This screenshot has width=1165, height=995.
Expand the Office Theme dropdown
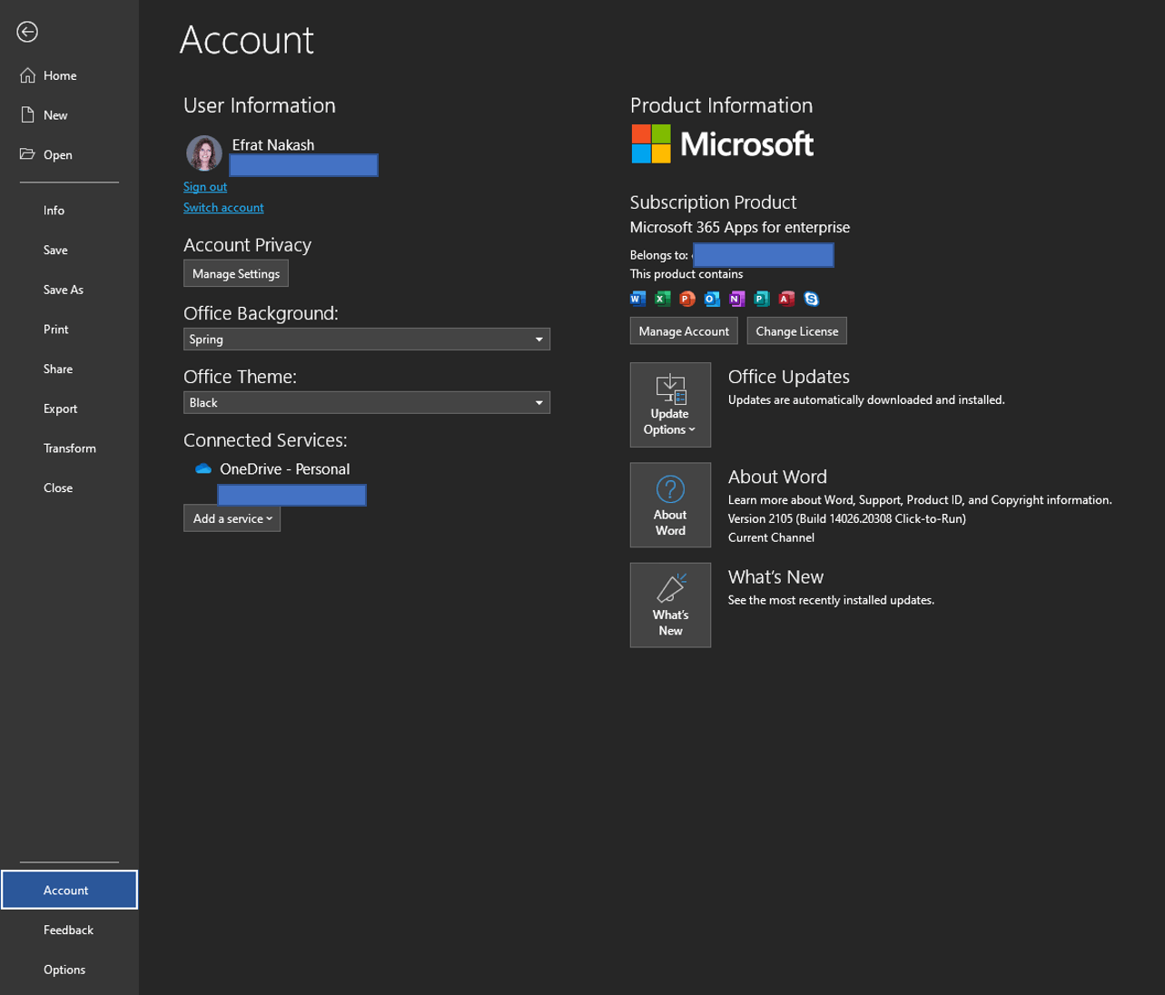point(366,402)
